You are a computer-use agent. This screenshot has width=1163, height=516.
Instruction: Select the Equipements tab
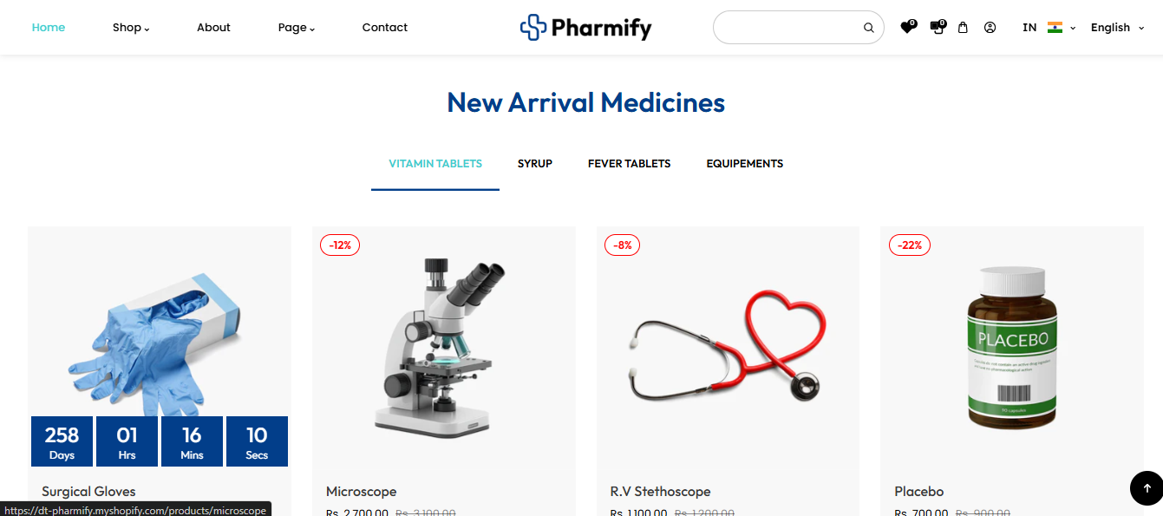745,163
